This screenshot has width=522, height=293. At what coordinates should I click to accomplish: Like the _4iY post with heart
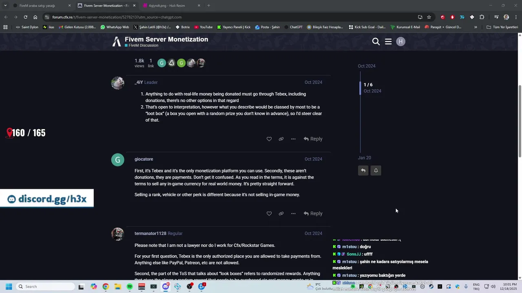[269, 139]
